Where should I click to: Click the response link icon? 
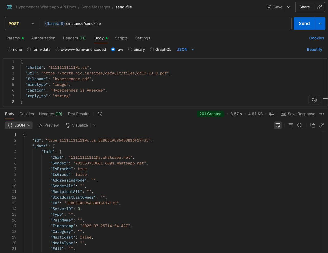tap(322, 125)
